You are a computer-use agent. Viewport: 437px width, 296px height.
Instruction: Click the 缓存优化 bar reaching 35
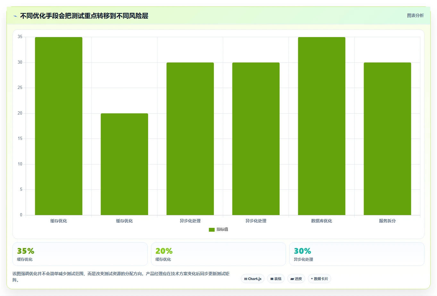point(59,126)
